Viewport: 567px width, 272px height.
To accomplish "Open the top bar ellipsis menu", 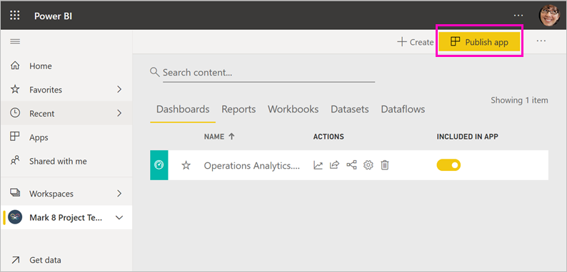I will tap(518, 16).
